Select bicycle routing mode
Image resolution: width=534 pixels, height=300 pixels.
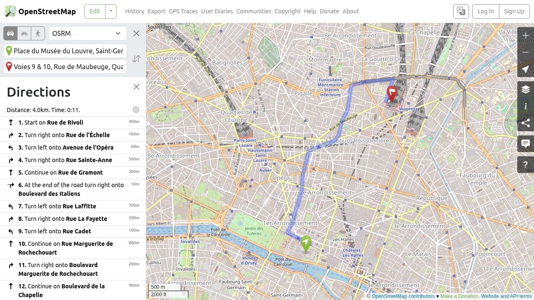click(x=24, y=33)
